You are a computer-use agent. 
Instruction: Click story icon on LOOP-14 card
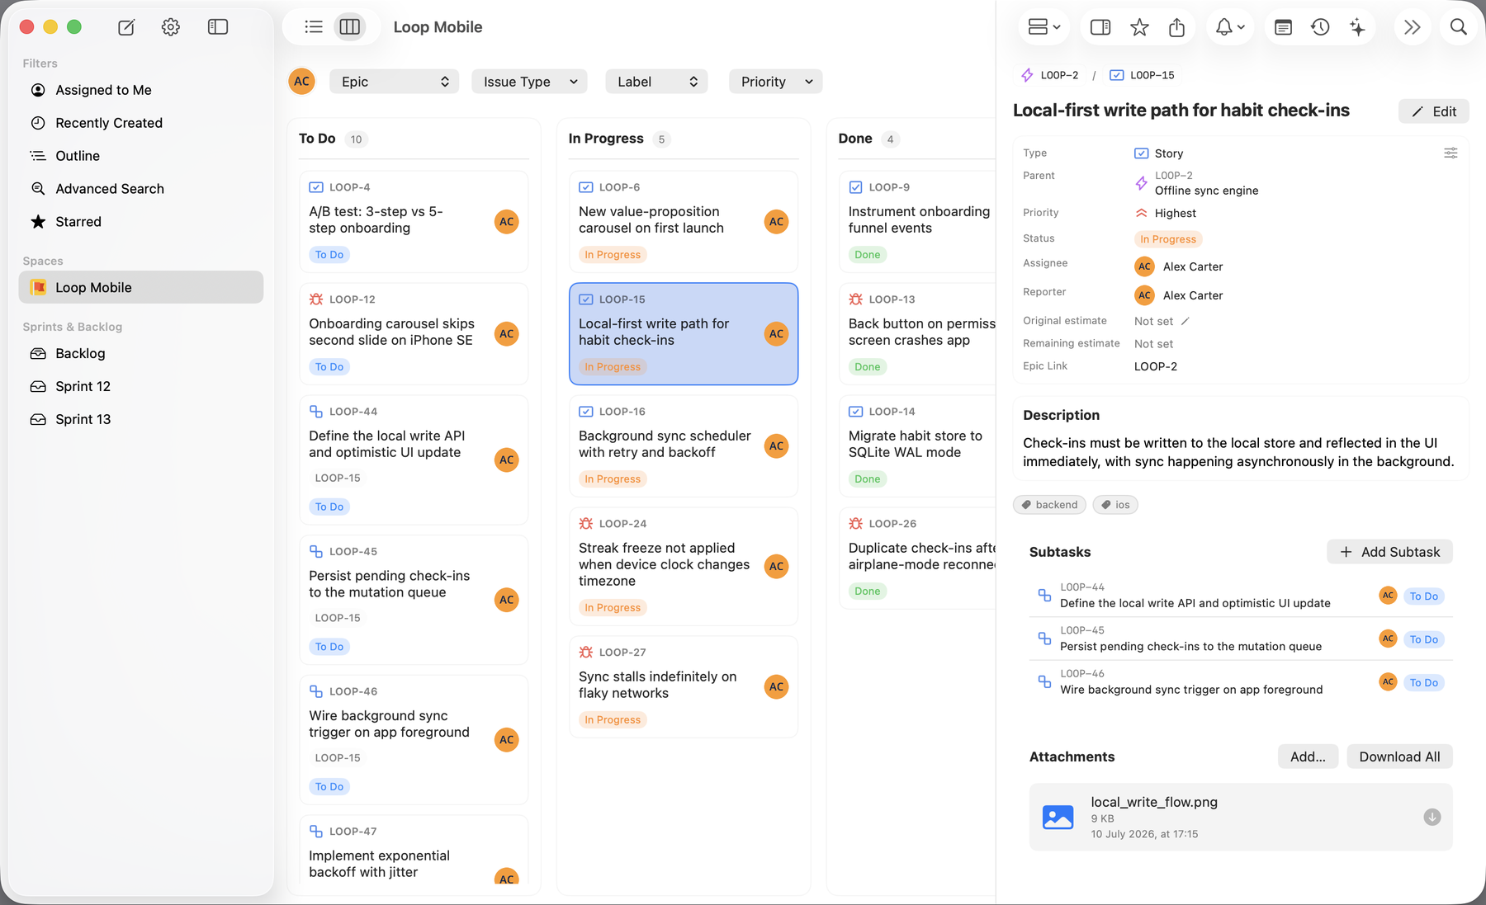(x=856, y=412)
